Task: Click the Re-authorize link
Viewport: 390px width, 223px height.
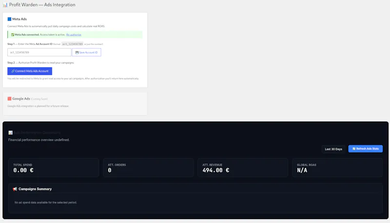Action: point(74,35)
